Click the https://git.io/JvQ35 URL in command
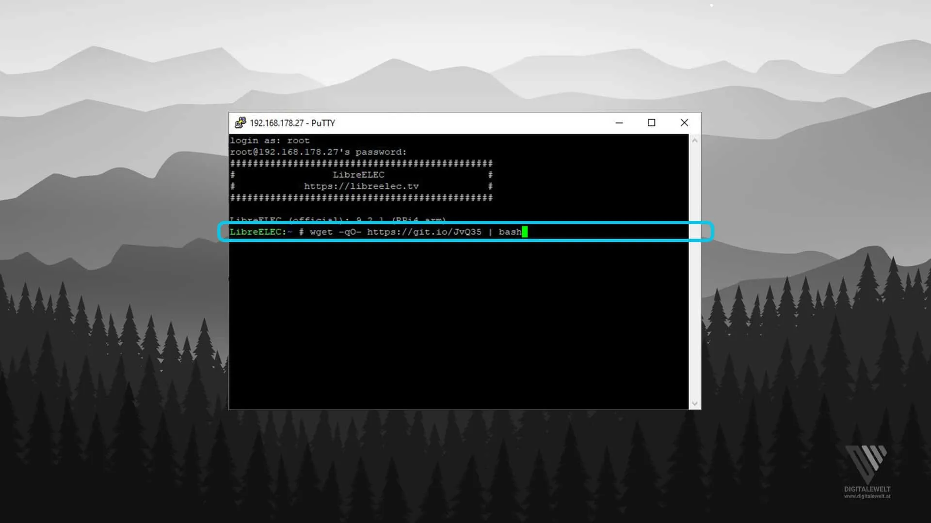This screenshot has width=931, height=523. point(424,232)
